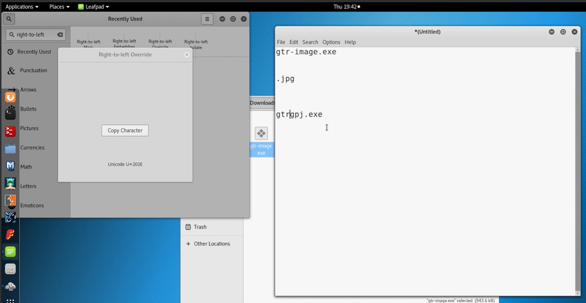Viewport: 586px width, 303px height.
Task: Launch Metasploit from the dock
Action: click(10, 166)
